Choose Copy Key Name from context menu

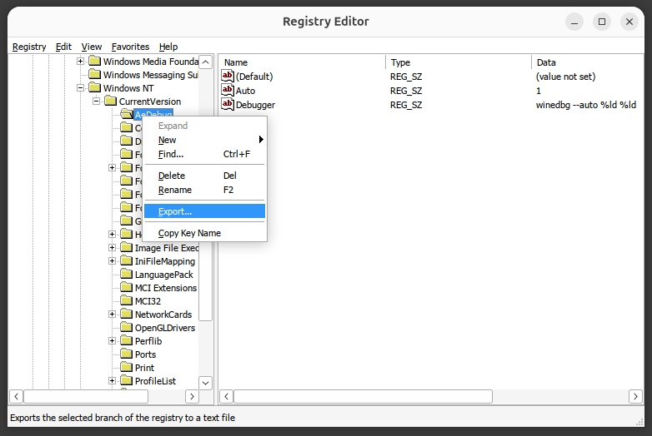tap(204, 233)
